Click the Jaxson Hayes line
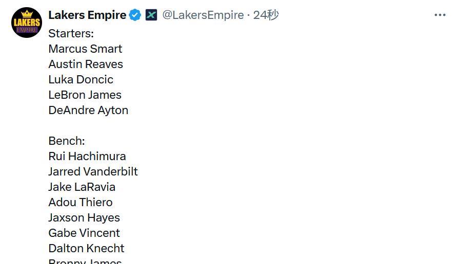 (84, 218)
